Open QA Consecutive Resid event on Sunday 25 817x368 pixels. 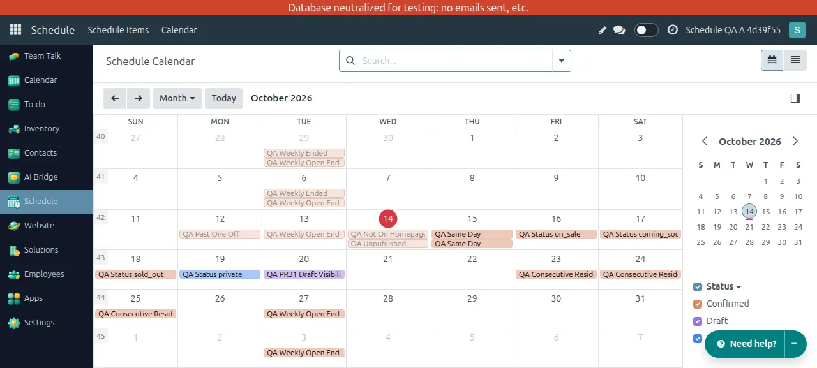[x=135, y=314]
